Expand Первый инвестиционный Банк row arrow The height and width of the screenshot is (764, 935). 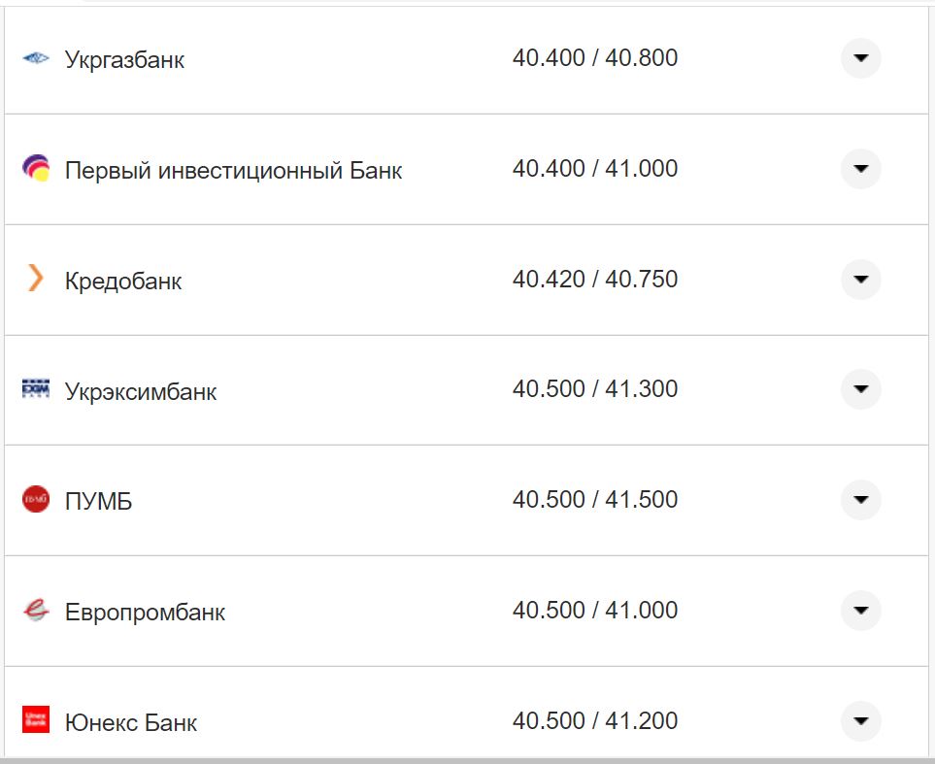[860, 169]
